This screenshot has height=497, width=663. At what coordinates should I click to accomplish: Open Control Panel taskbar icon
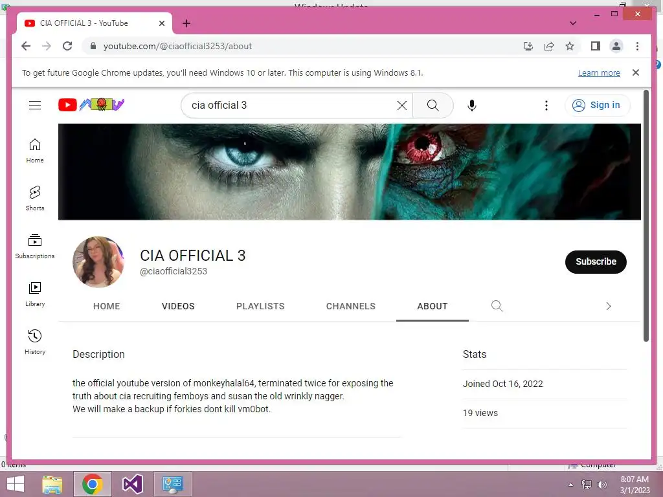tap(172, 484)
